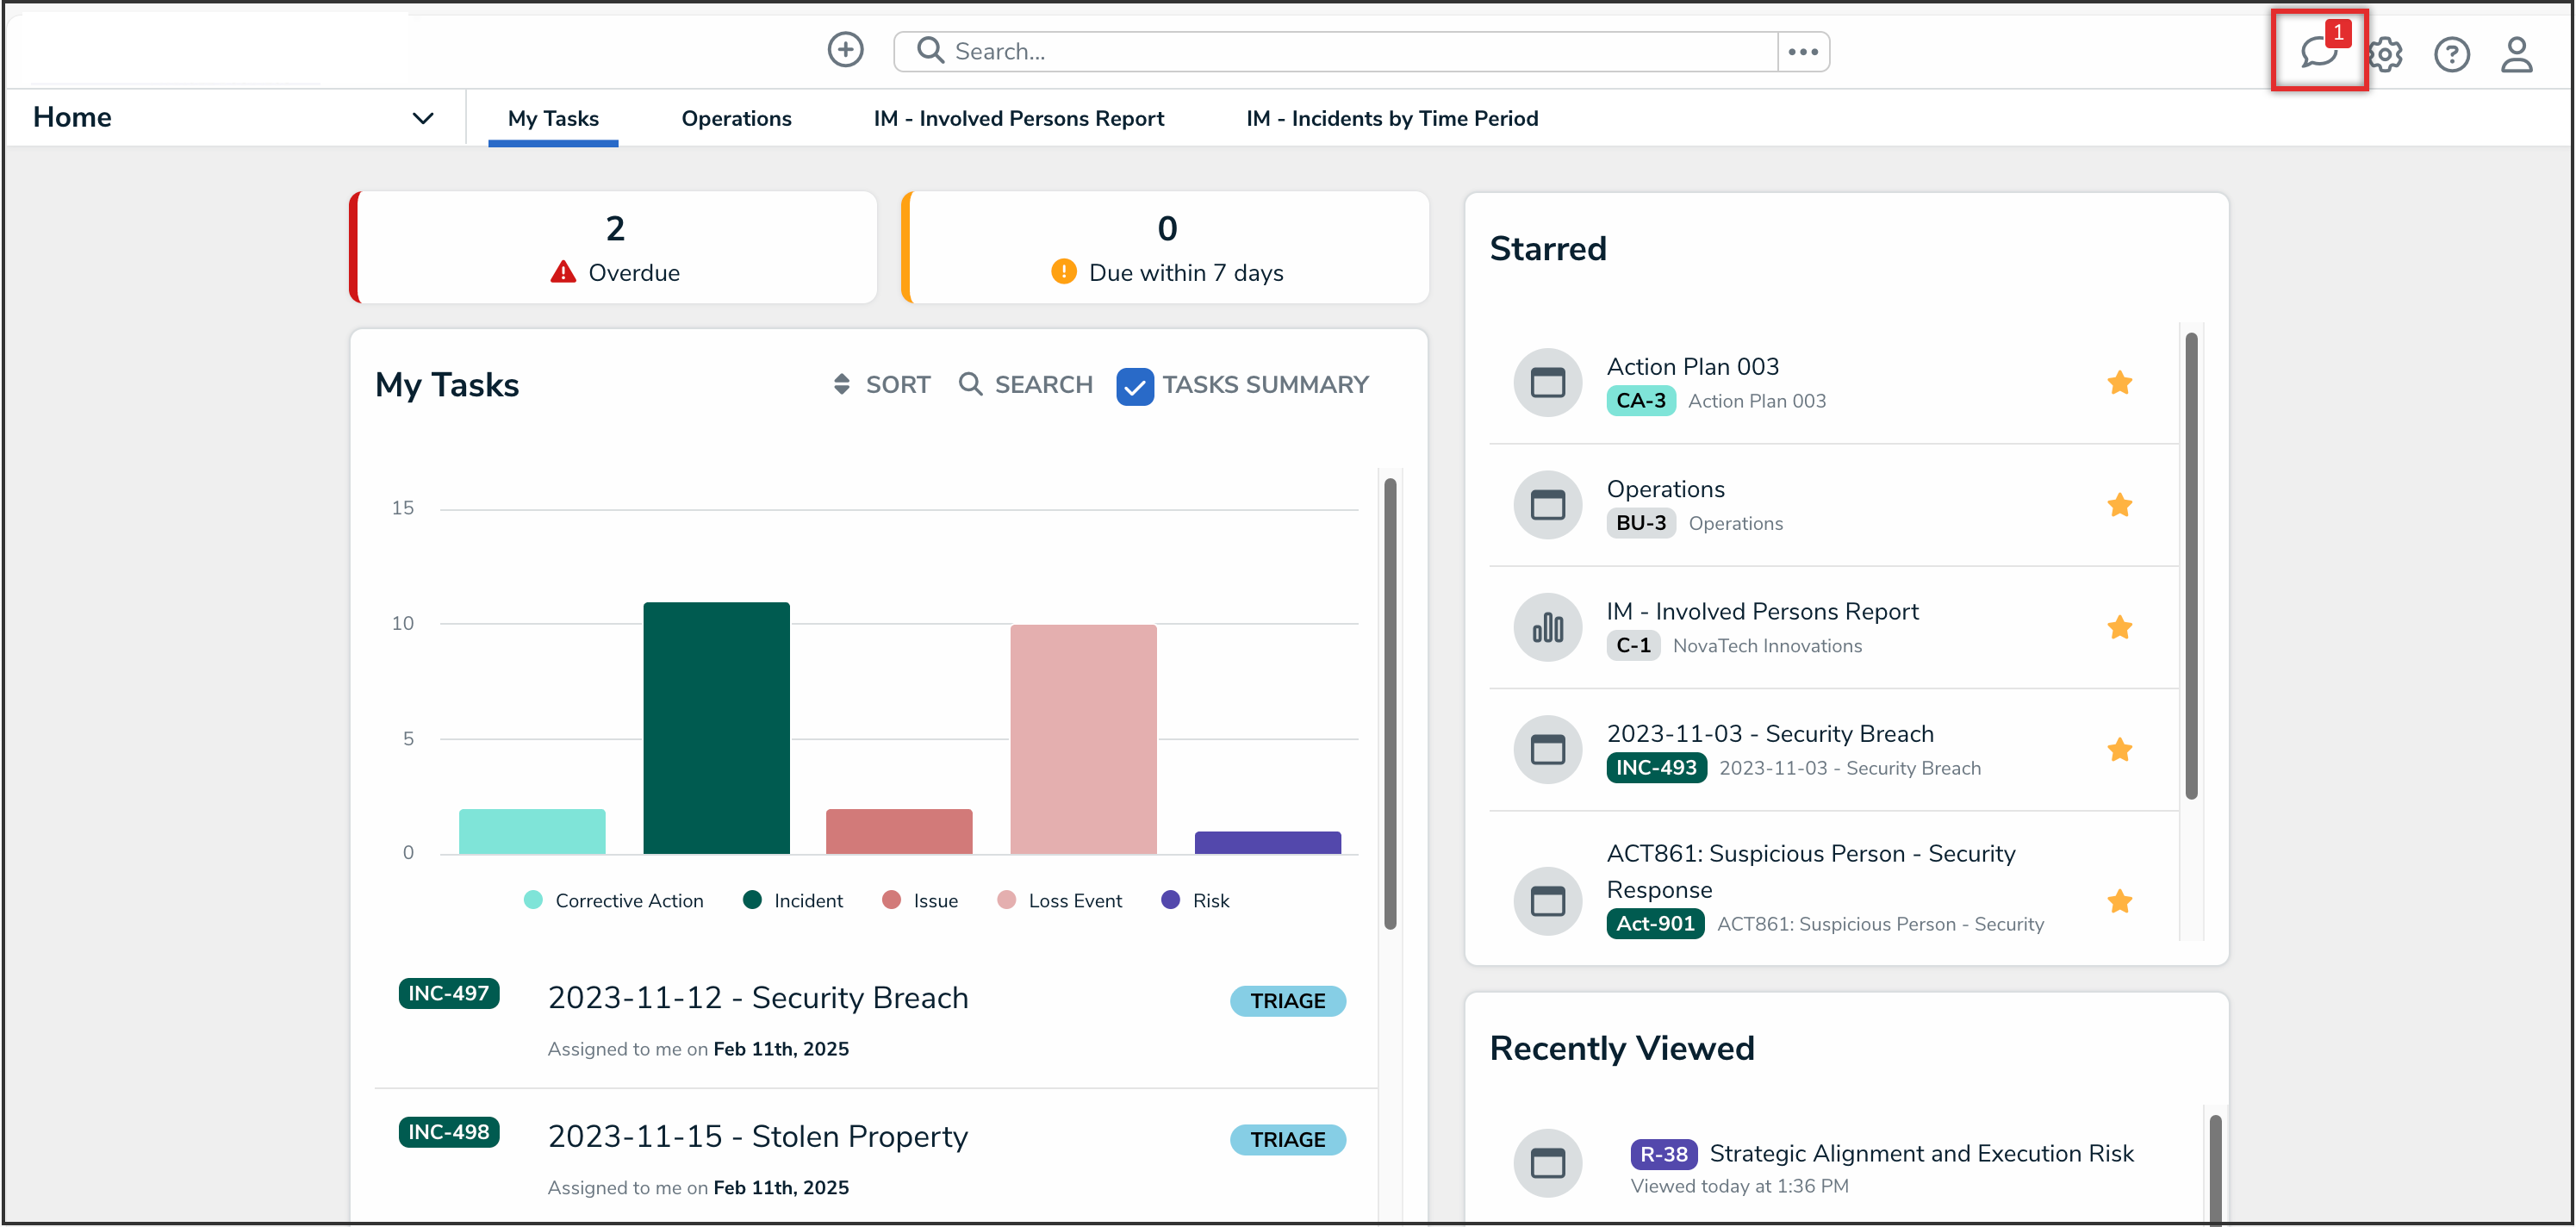Image resolution: width=2576 pixels, height=1227 pixels.
Task: Click the Loss Event legend color dot
Action: tap(1006, 900)
